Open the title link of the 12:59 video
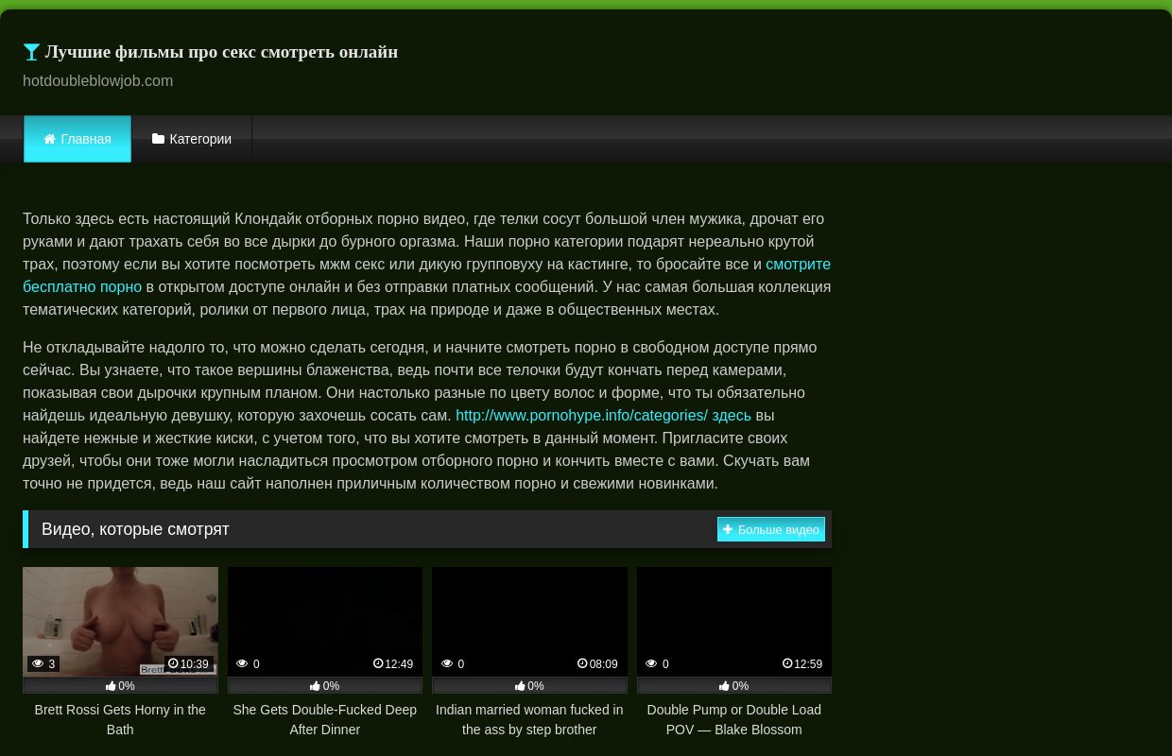Viewport: 1172px width, 756px height. [733, 719]
